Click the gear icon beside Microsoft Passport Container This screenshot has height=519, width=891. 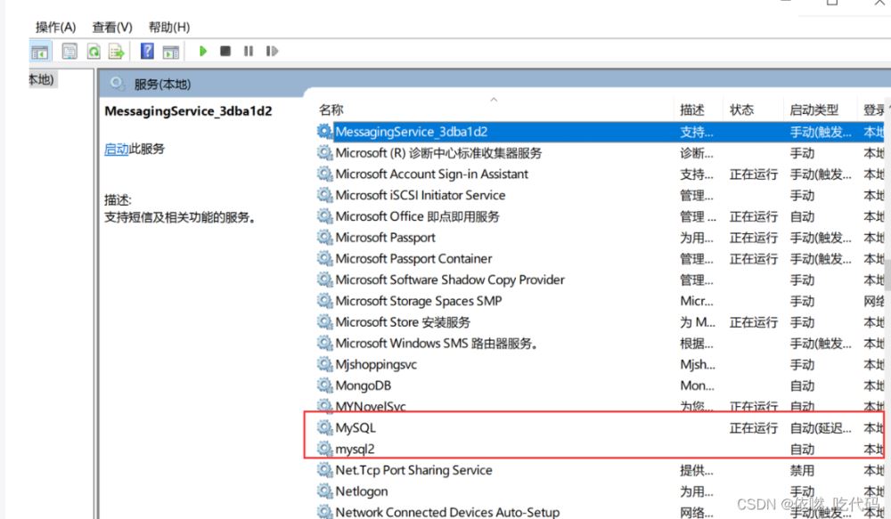coord(324,258)
